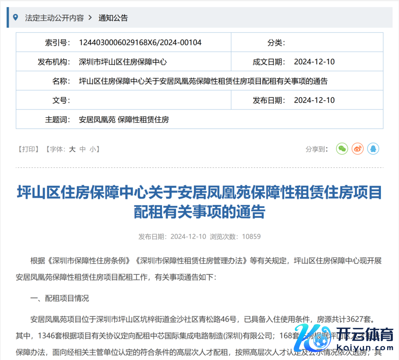
Task: Share the article via the Weibo icon
Action: [358, 149]
